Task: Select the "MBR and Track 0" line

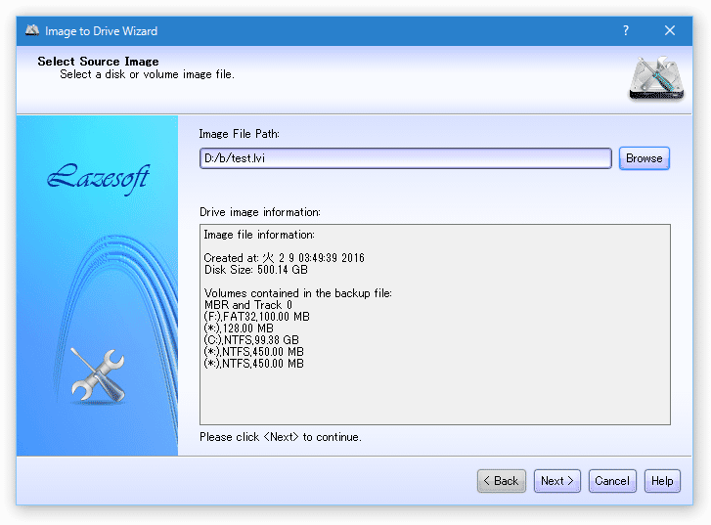Action: point(248,305)
